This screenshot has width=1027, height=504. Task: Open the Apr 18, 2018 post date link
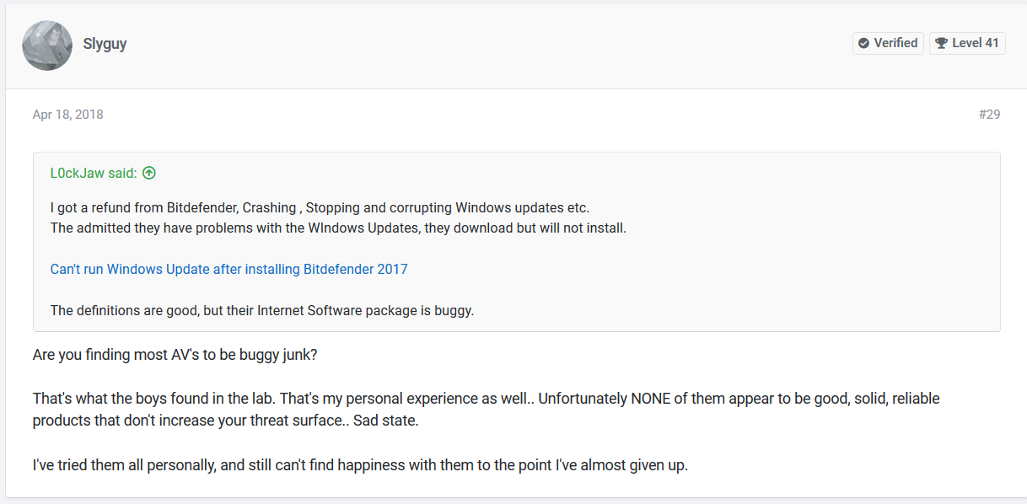point(68,115)
